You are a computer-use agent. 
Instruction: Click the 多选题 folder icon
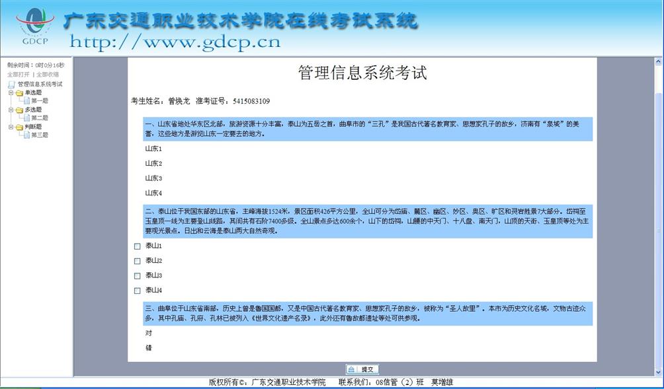(19, 110)
